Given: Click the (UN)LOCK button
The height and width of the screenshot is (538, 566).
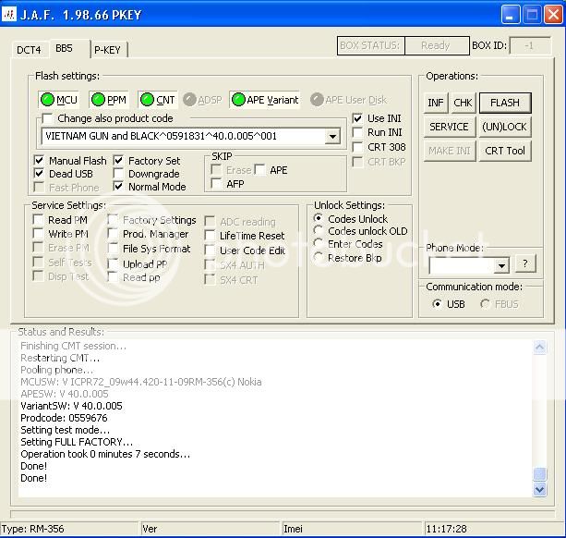Looking at the screenshot, I should 505,127.
